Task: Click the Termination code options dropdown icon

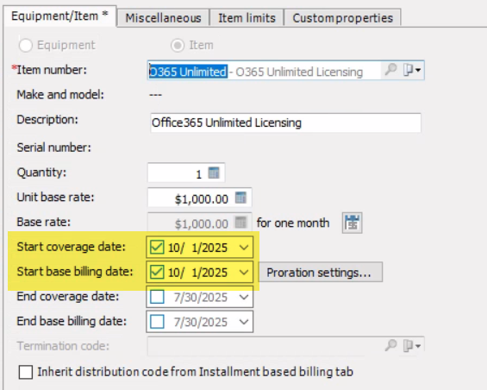Action: (x=411, y=345)
